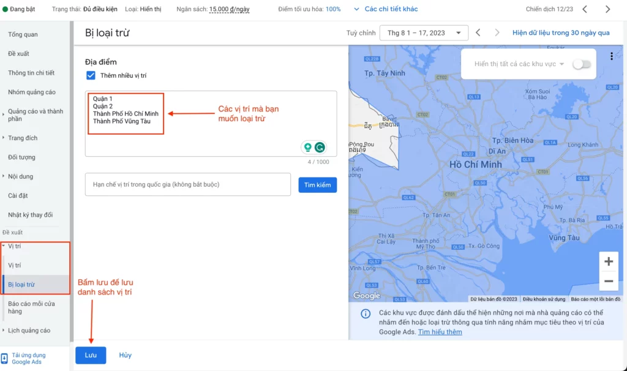Open 'Tổng quan' in the sidebar
This screenshot has height=371, width=627.
tap(23, 35)
